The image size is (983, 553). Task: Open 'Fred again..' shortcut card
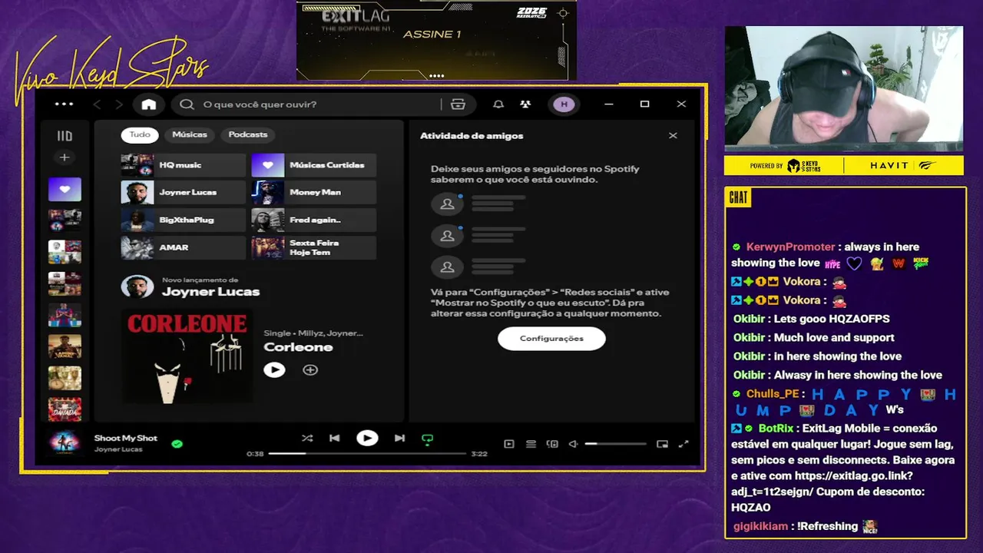(314, 220)
